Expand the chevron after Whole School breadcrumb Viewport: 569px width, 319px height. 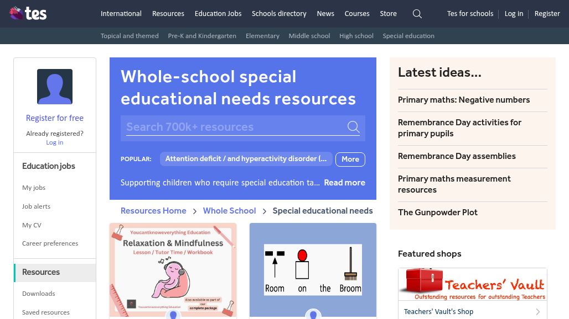(x=264, y=211)
